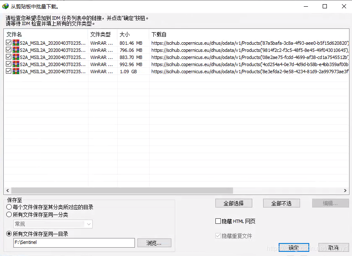Viewport: 352px width, 256px height.
Task: Click the 883.70 MB size cell
Action: [x=131, y=57]
